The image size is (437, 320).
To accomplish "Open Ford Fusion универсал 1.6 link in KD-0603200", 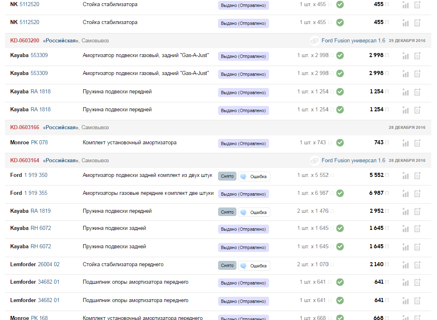I will (x=353, y=41).
